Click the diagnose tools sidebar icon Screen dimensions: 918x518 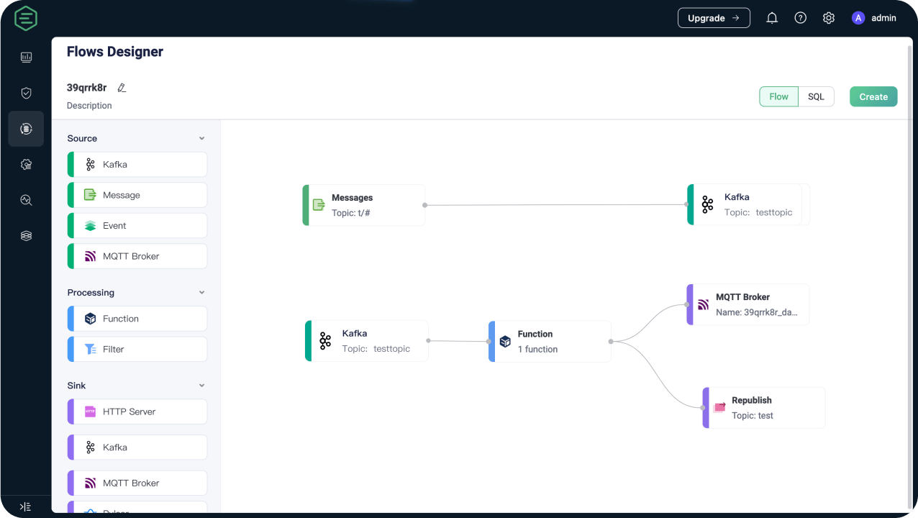click(26, 200)
